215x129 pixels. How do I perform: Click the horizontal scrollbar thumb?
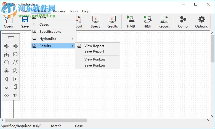[46, 120]
